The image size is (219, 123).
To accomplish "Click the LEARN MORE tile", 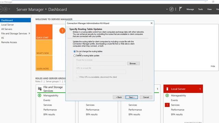I will [44, 63].
